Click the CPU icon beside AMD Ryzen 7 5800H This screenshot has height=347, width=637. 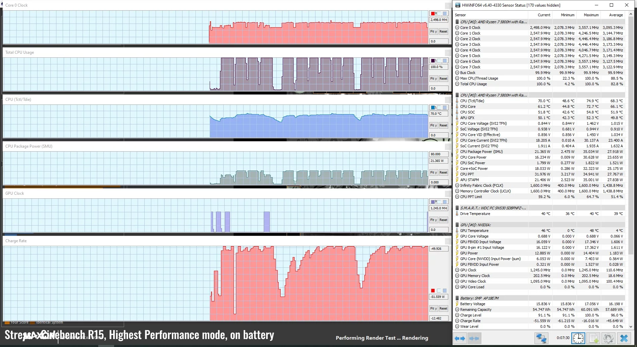point(458,22)
